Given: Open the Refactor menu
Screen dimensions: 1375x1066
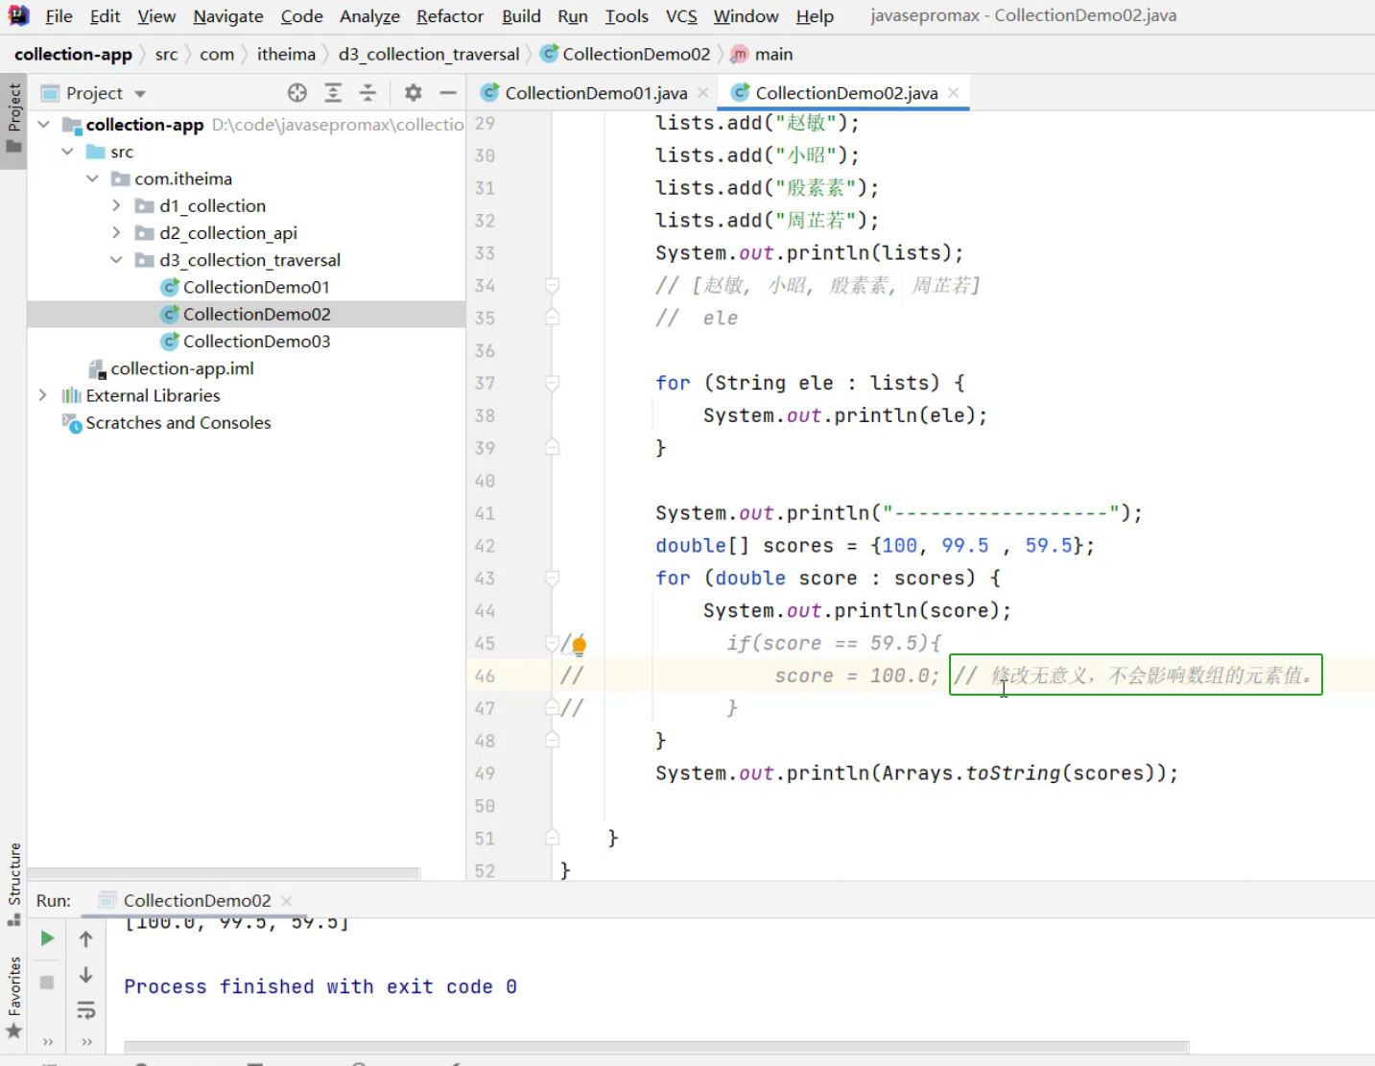Looking at the screenshot, I should coord(450,16).
